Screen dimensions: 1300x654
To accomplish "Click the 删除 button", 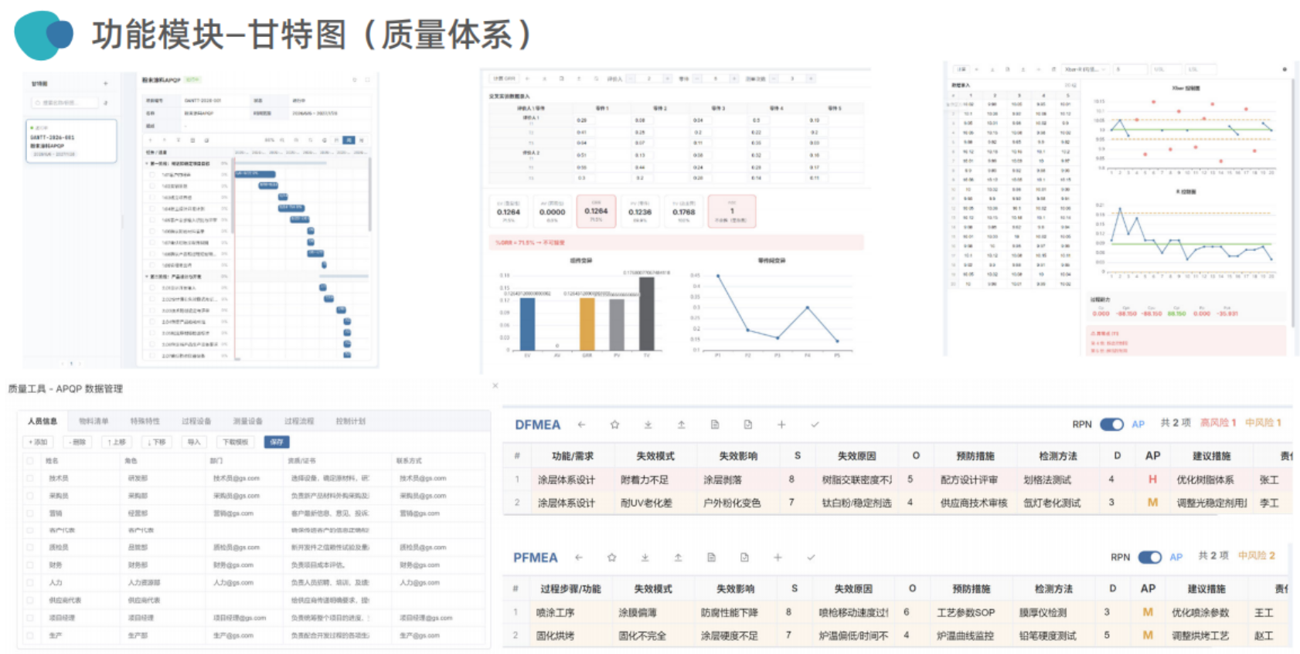I will (x=77, y=442).
